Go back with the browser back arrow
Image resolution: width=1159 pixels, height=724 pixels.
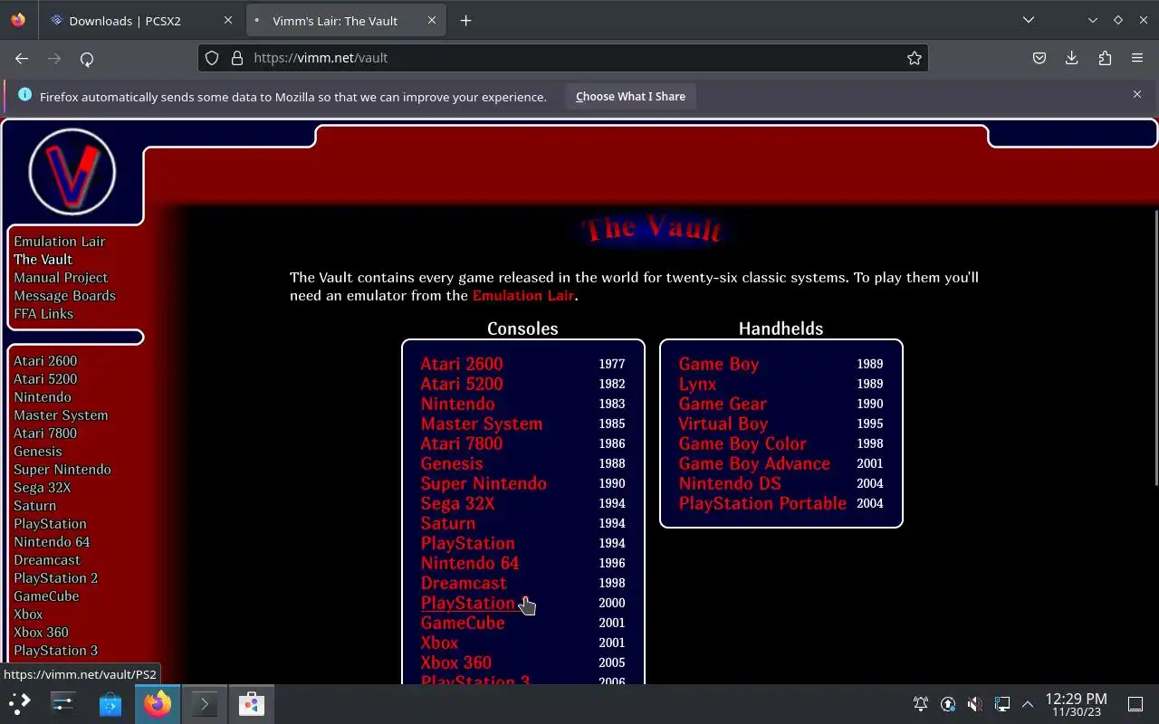(x=22, y=58)
